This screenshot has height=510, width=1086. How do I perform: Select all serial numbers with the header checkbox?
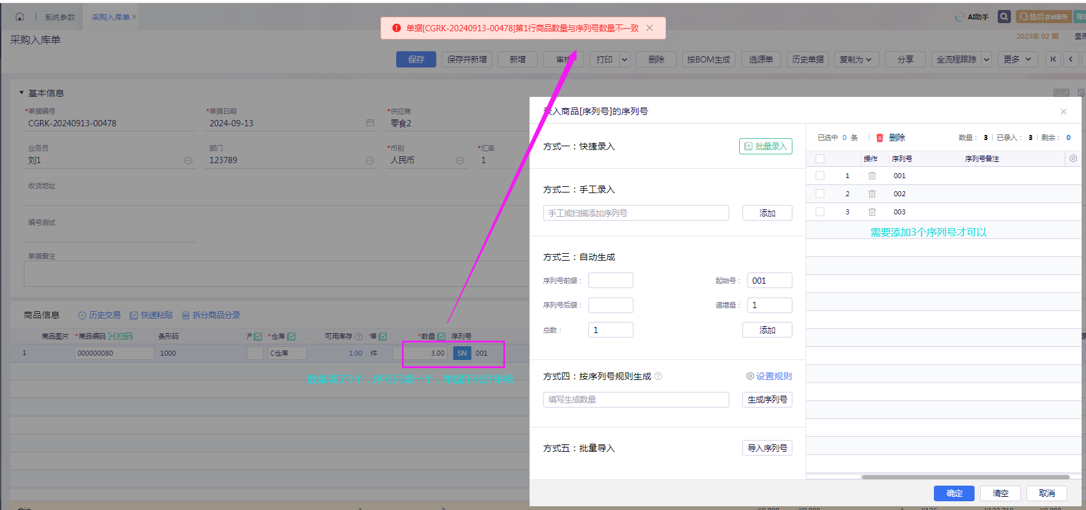(820, 159)
